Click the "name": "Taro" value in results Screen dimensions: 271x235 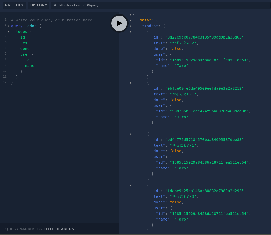181,66
